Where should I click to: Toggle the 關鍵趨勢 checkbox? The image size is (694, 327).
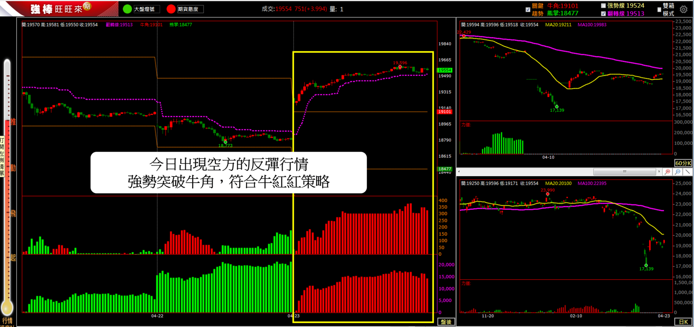click(x=528, y=9)
